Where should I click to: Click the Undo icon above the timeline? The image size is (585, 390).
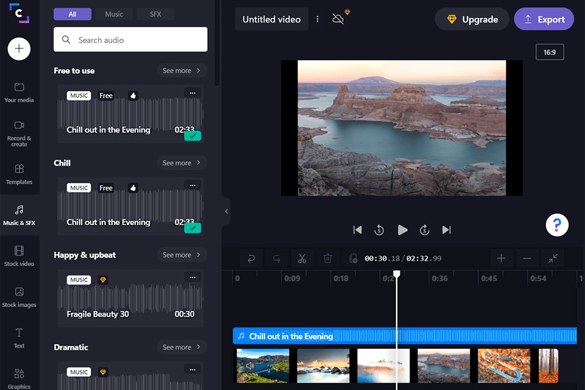click(251, 258)
